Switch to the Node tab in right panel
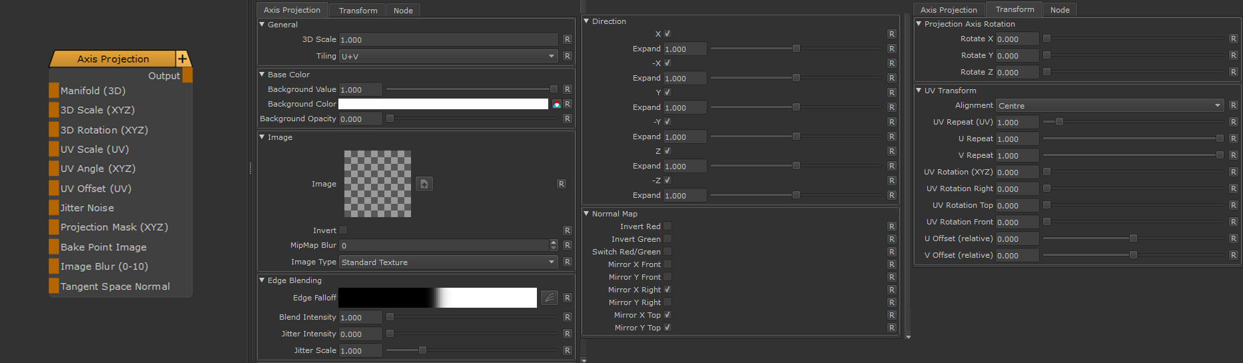 point(1060,10)
